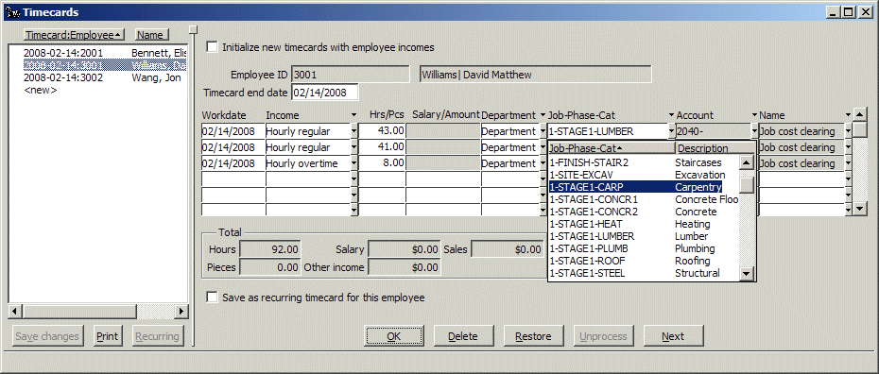Click the Delete button
The height and width of the screenshot is (374, 879).
click(x=463, y=336)
